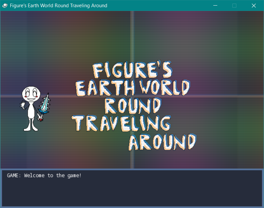Click the "AROUND" word in the logo
Image resolution: width=264 pixels, height=208 pixels.
coord(163,142)
